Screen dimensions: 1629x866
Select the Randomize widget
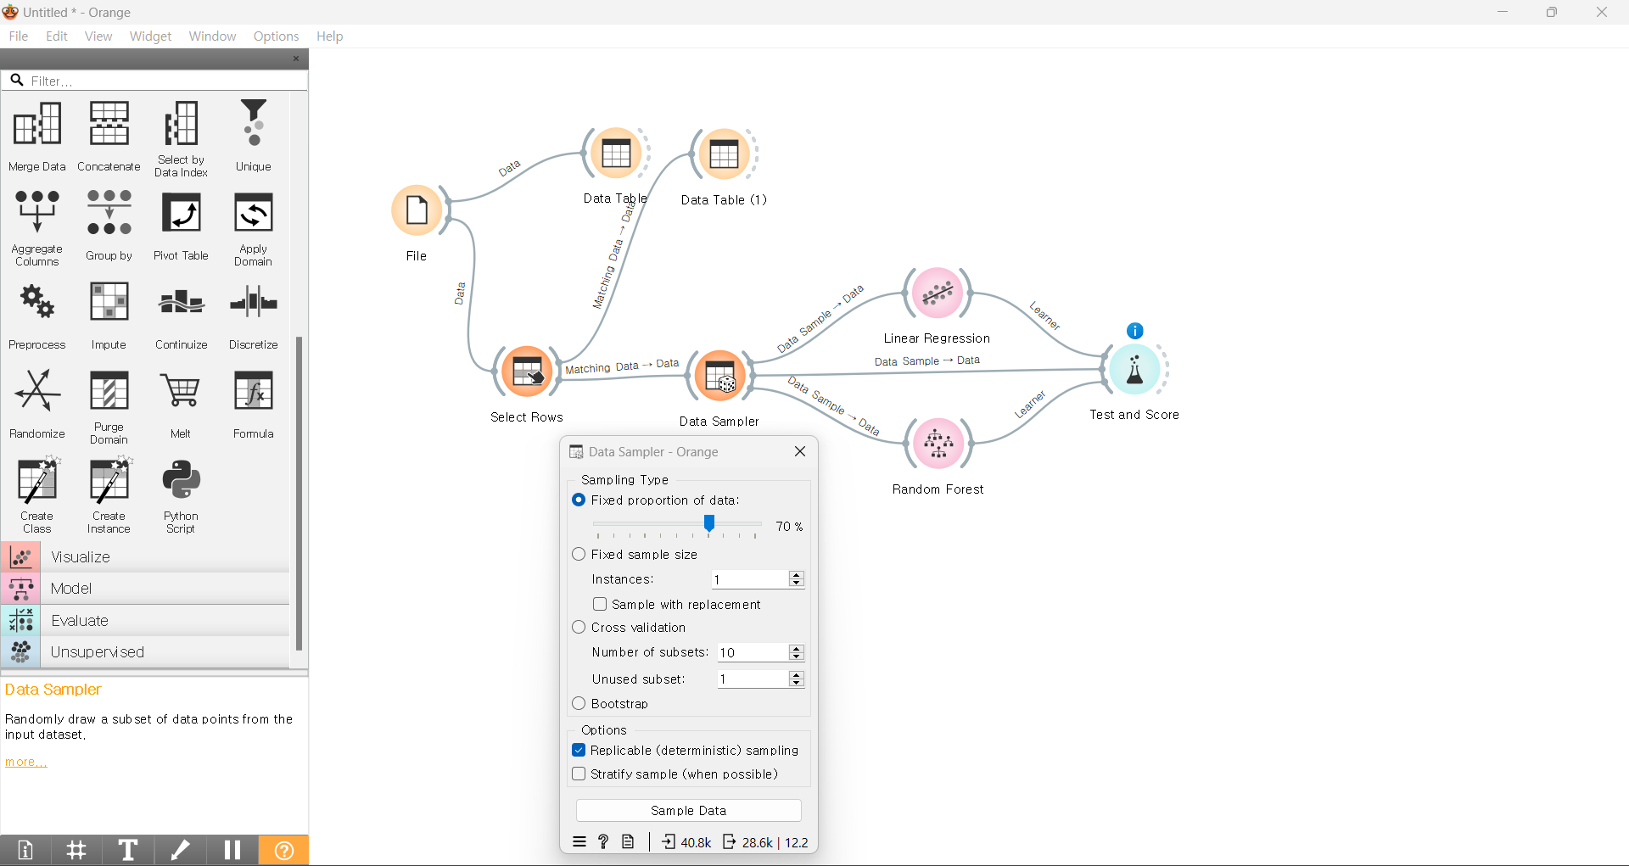tap(36, 403)
